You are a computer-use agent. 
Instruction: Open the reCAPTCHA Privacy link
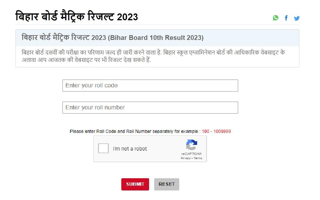click(x=186, y=158)
